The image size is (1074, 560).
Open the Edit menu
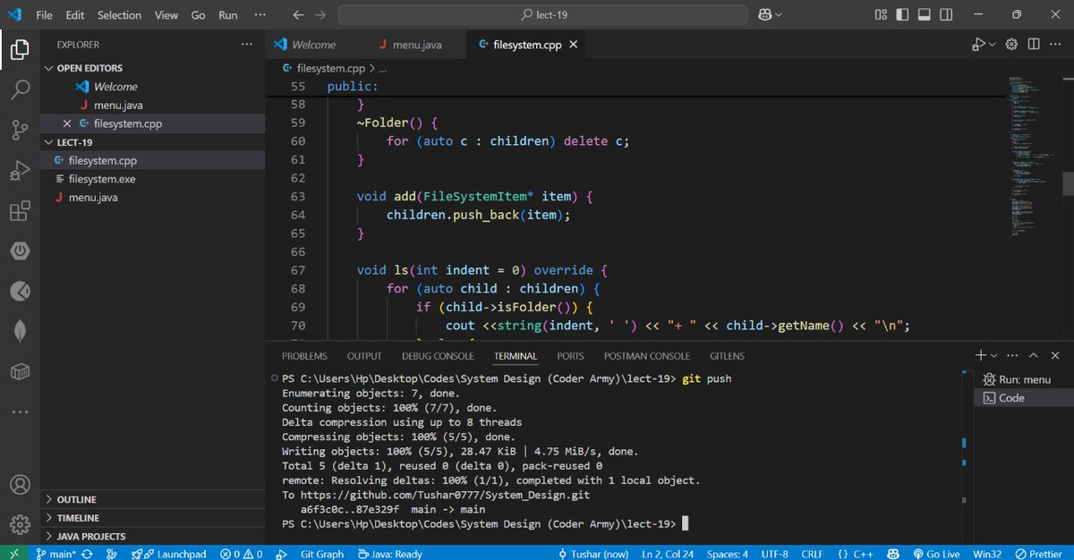[75, 15]
